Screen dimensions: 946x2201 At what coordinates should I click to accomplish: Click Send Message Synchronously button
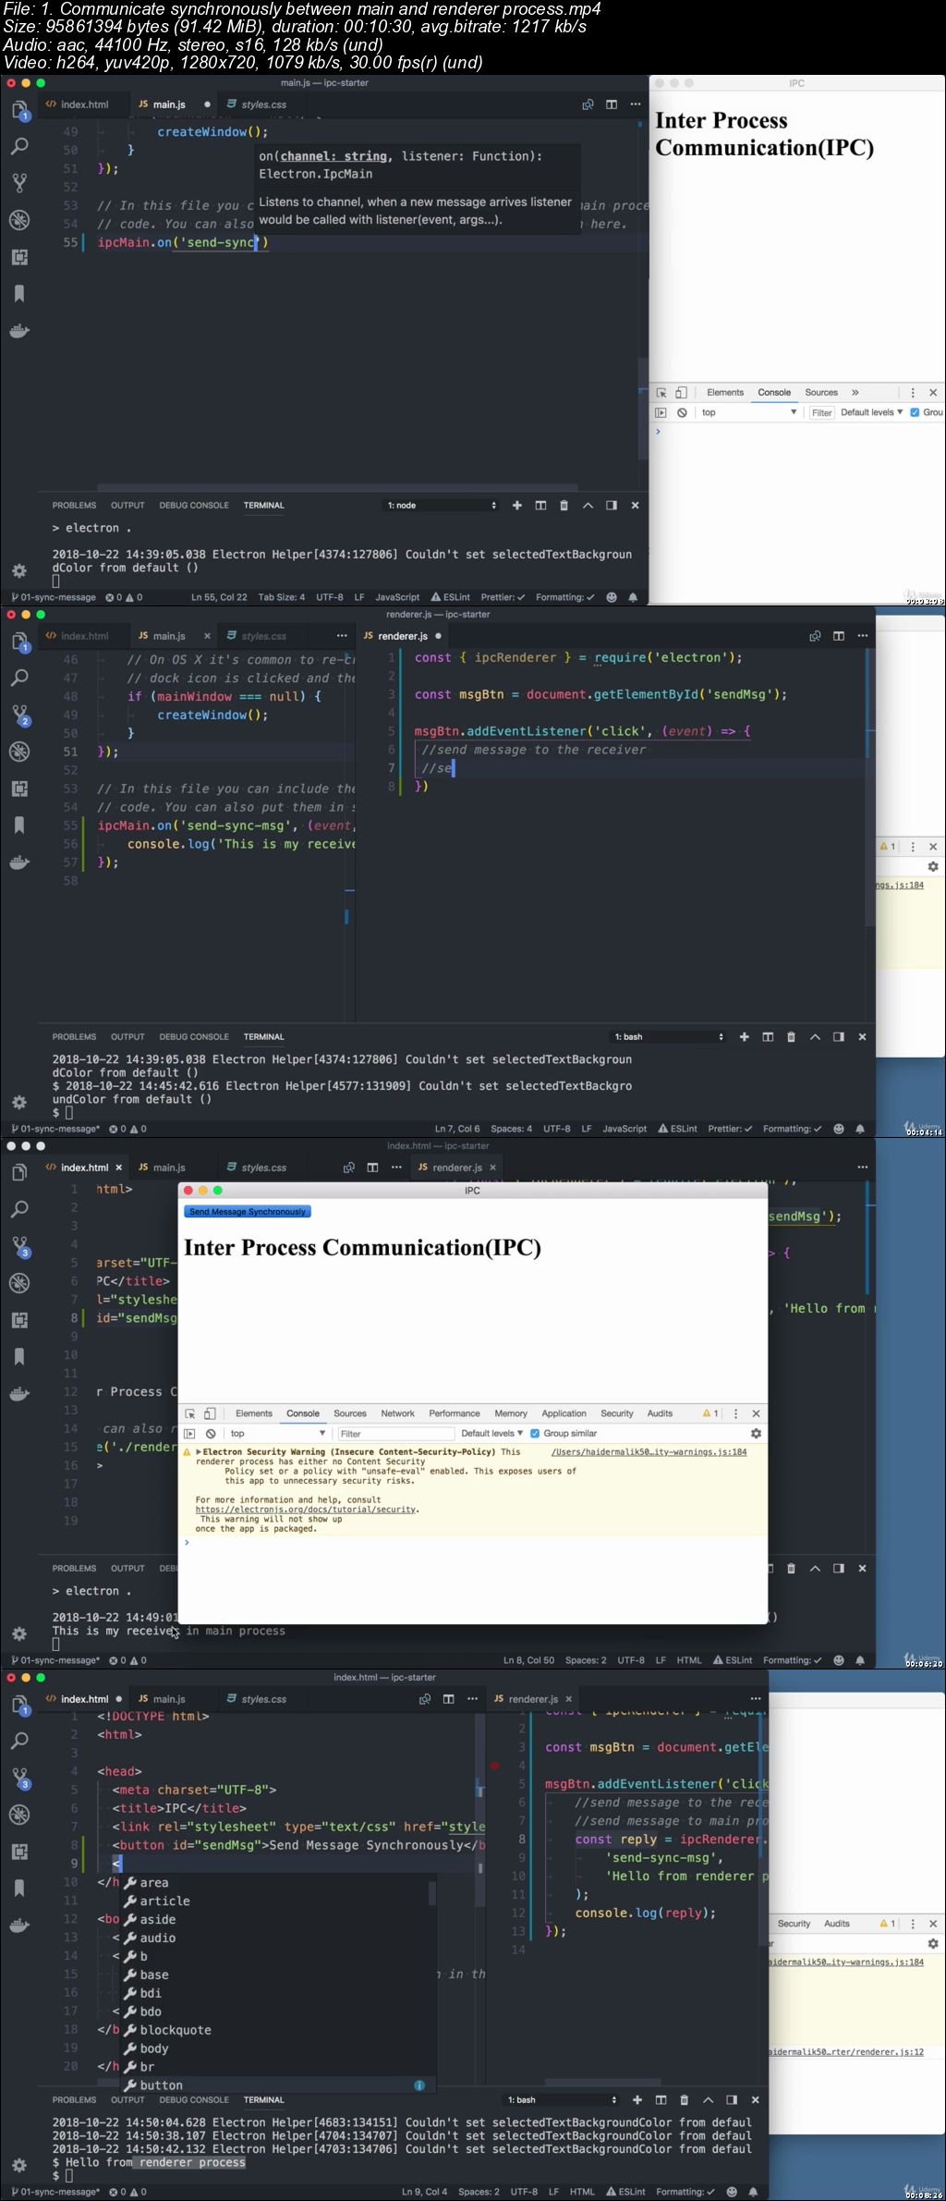248,1211
